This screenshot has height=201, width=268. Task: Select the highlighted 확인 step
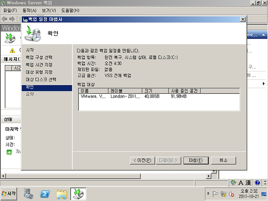click(x=47, y=87)
